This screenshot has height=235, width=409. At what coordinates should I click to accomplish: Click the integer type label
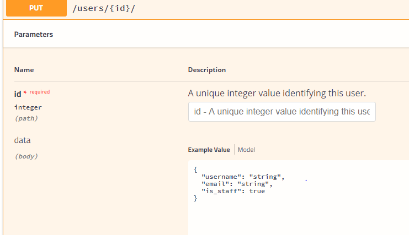(x=28, y=107)
